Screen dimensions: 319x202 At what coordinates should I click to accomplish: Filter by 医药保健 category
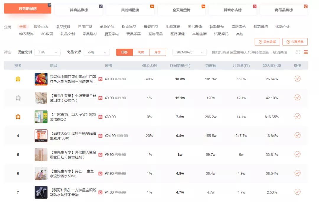point(178,34)
